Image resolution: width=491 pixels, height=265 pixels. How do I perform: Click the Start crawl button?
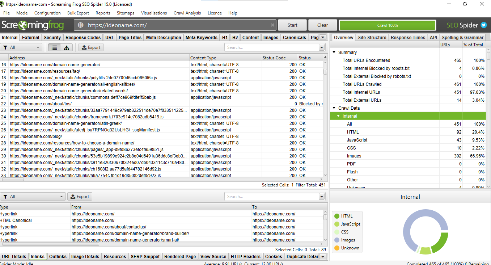pos(292,25)
